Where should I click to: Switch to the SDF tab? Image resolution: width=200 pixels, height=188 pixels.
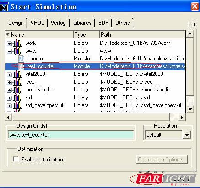(103, 23)
